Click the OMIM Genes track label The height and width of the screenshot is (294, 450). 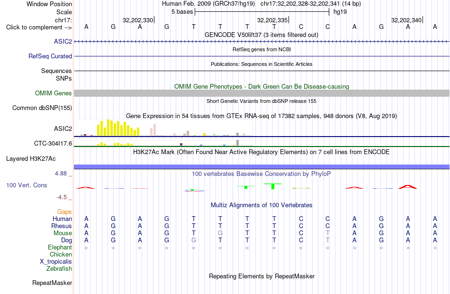[53, 93]
